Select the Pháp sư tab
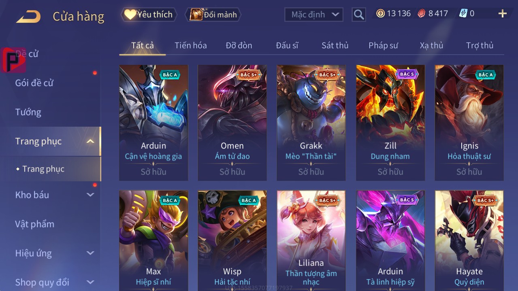 [x=383, y=45]
